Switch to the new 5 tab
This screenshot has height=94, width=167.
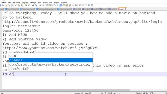click(x=113, y=9)
